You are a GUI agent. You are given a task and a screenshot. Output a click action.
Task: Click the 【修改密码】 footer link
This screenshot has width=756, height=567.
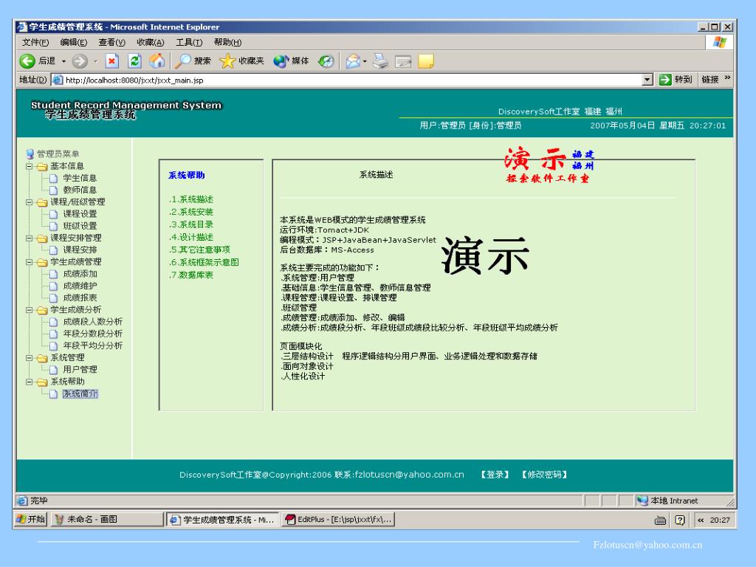(x=544, y=475)
